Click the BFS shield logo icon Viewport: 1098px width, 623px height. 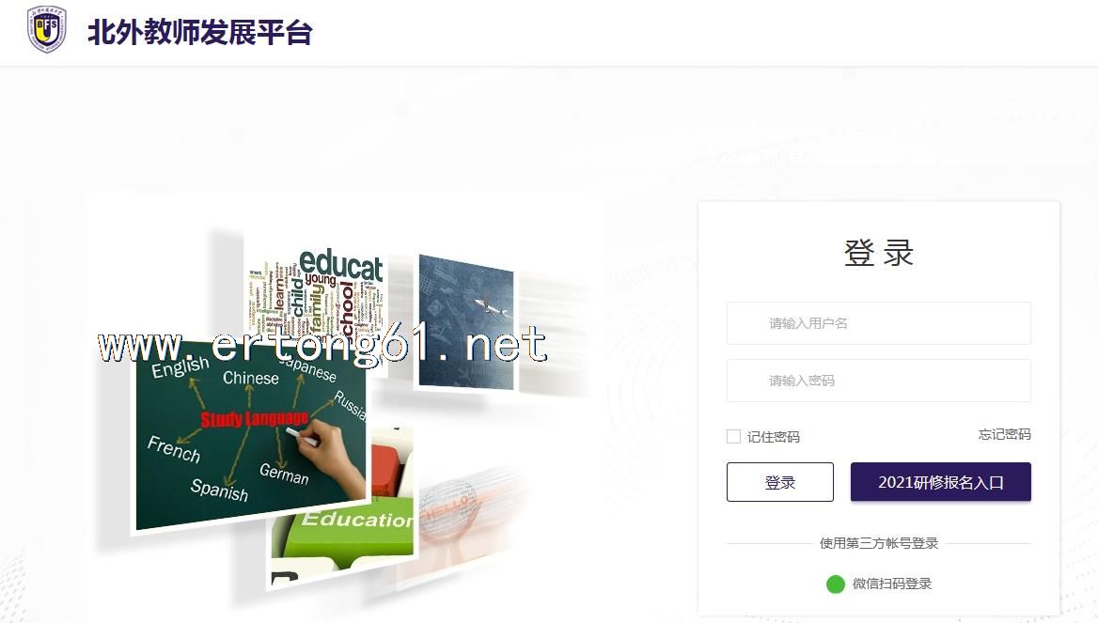[46, 29]
